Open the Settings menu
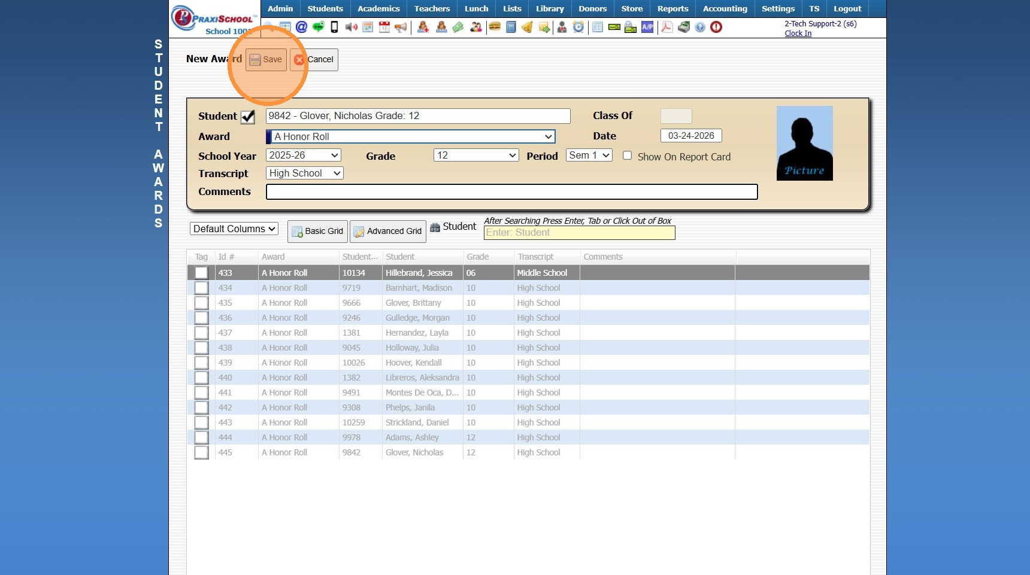Screen dimensions: 1030x575 coord(778,8)
